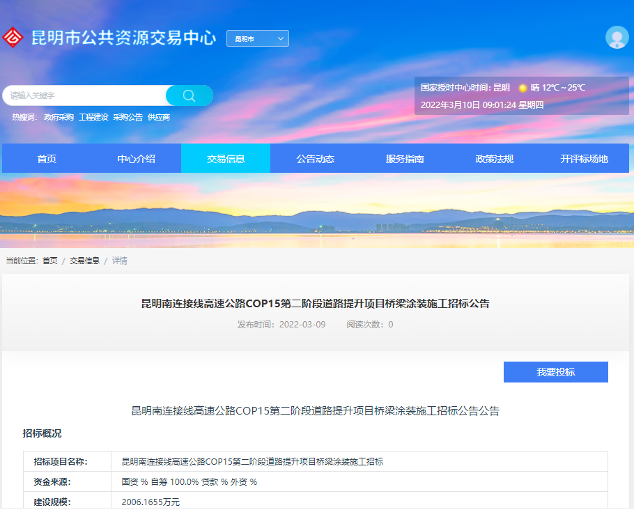Select hot search term 工程建设
The image size is (634, 510).
pyautogui.click(x=93, y=118)
